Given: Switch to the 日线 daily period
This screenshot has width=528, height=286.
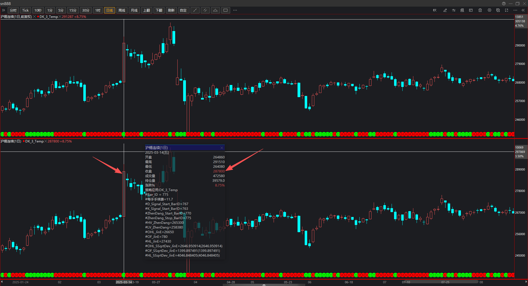Looking at the screenshot, I should tap(109, 10).
